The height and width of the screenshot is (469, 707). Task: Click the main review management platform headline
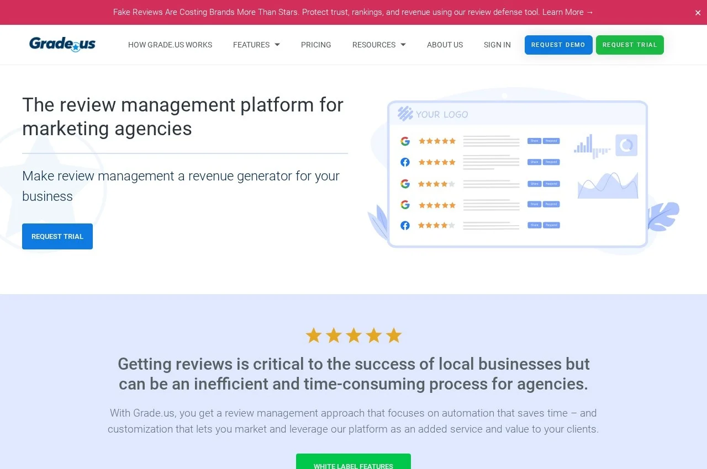pyautogui.click(x=183, y=116)
